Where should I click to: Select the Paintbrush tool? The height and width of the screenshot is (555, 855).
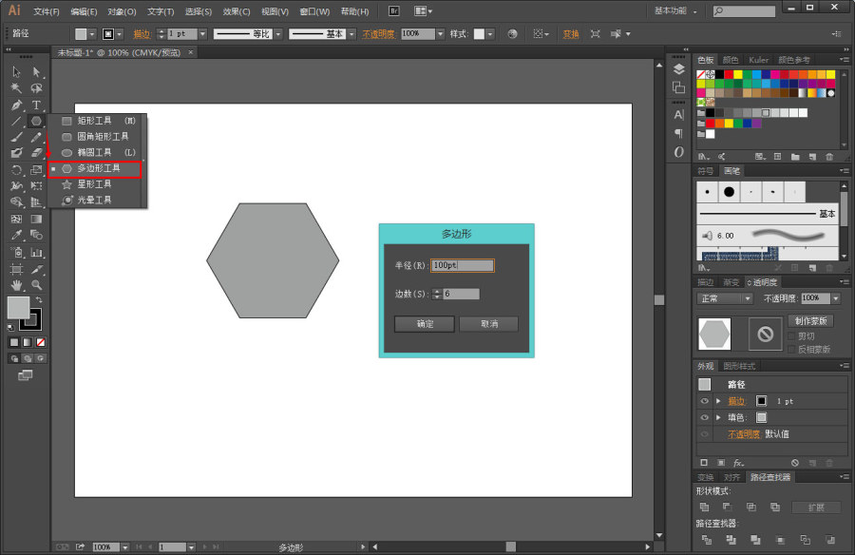(x=16, y=137)
